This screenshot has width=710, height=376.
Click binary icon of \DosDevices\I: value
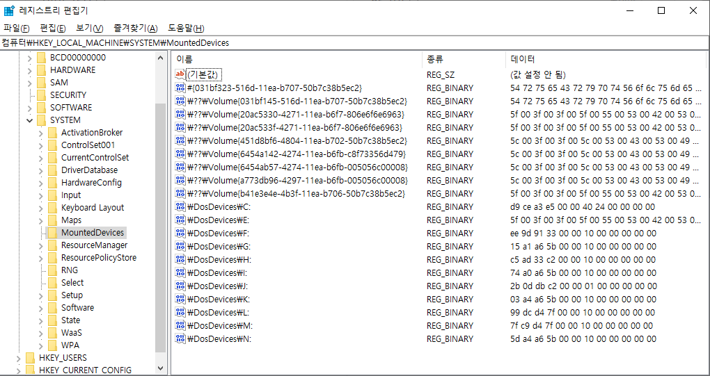click(180, 273)
